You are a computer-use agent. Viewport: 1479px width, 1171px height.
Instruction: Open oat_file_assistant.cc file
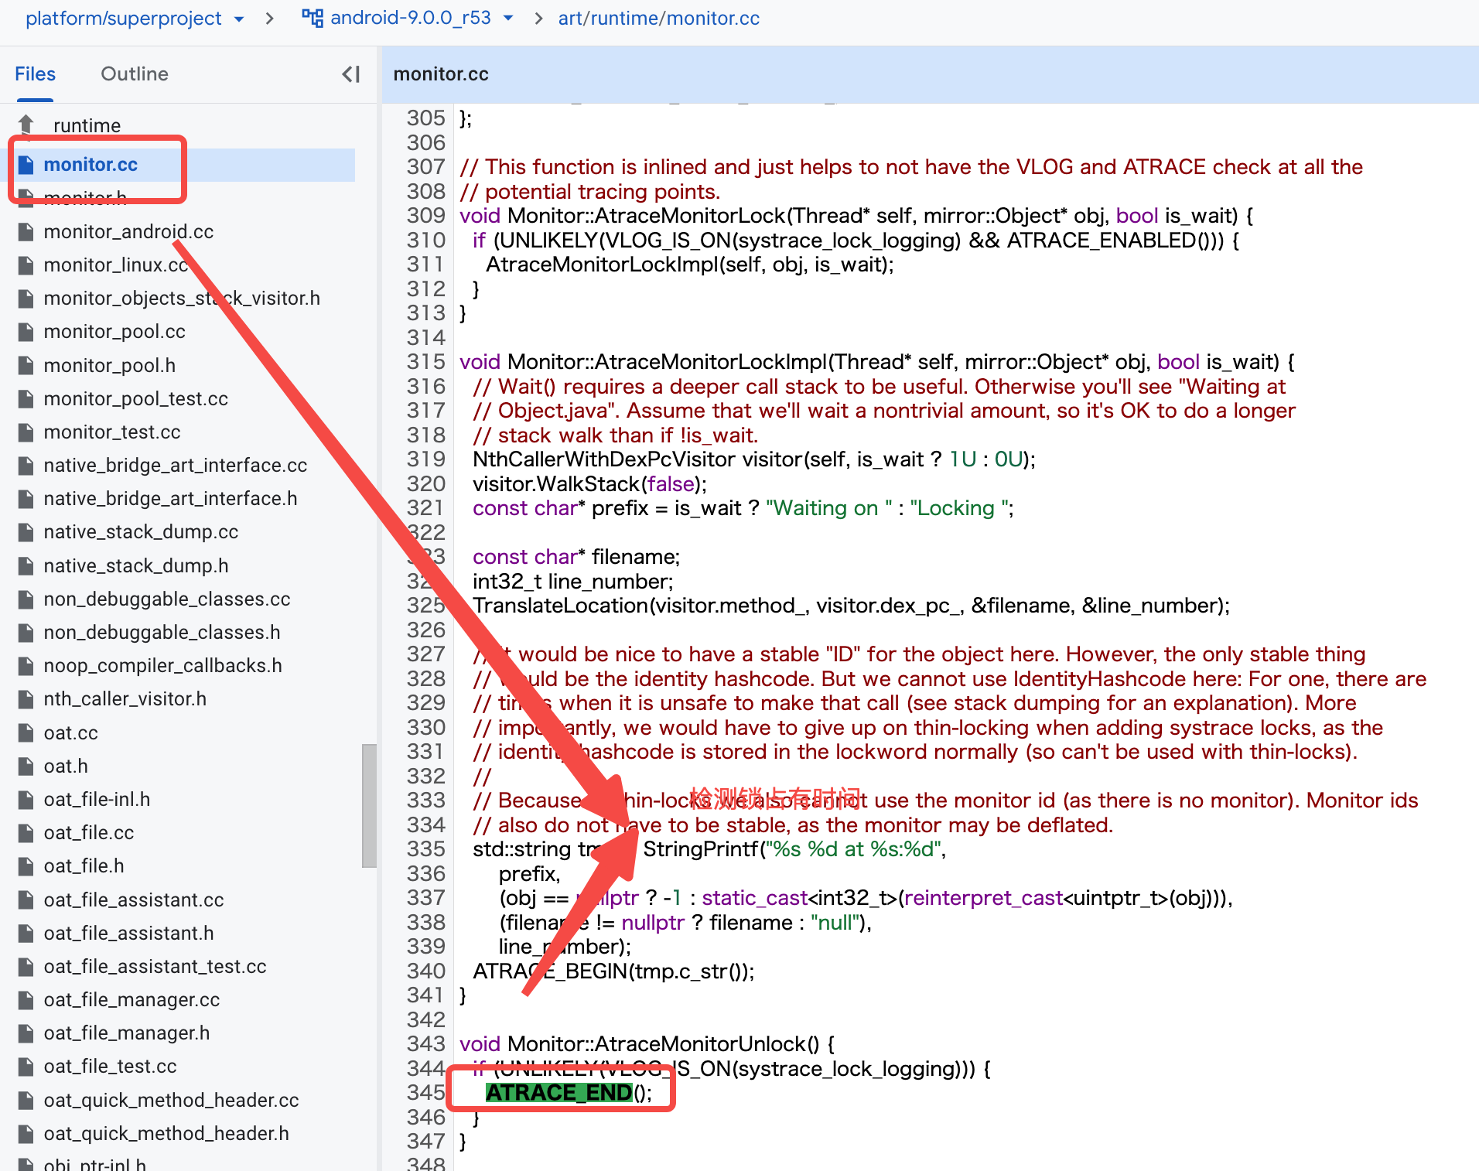[134, 900]
